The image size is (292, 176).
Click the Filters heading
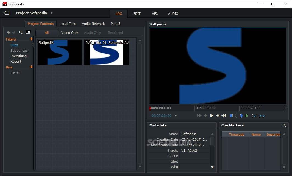tap(11, 39)
